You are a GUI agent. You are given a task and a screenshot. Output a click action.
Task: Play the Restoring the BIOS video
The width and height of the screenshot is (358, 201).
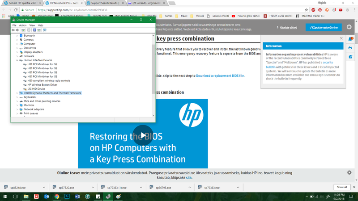coord(142,136)
